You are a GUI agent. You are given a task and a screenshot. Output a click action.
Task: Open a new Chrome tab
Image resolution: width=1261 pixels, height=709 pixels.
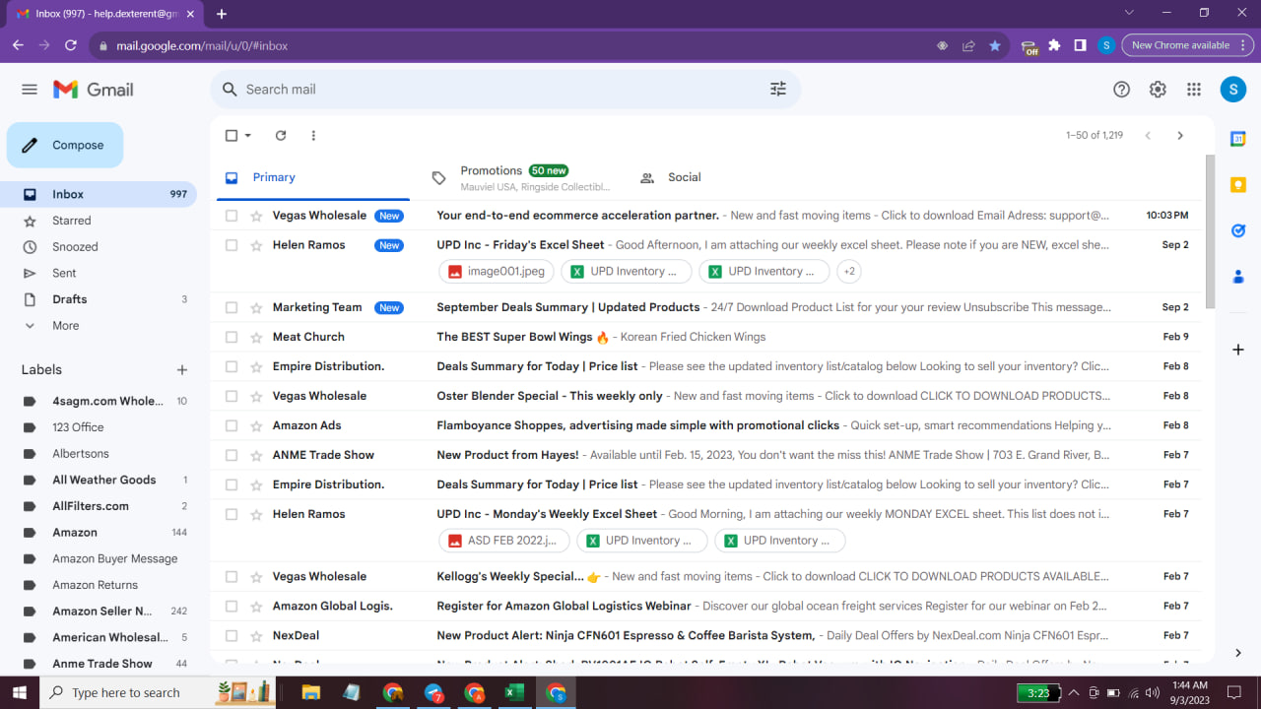click(x=222, y=14)
